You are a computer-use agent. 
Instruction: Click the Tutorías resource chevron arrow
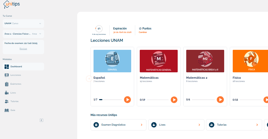(257, 125)
